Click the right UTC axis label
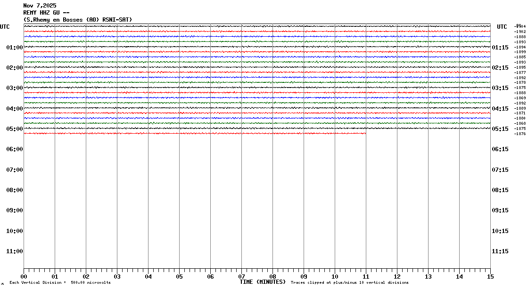Screen dimensions: 528x289 [x=502, y=27]
